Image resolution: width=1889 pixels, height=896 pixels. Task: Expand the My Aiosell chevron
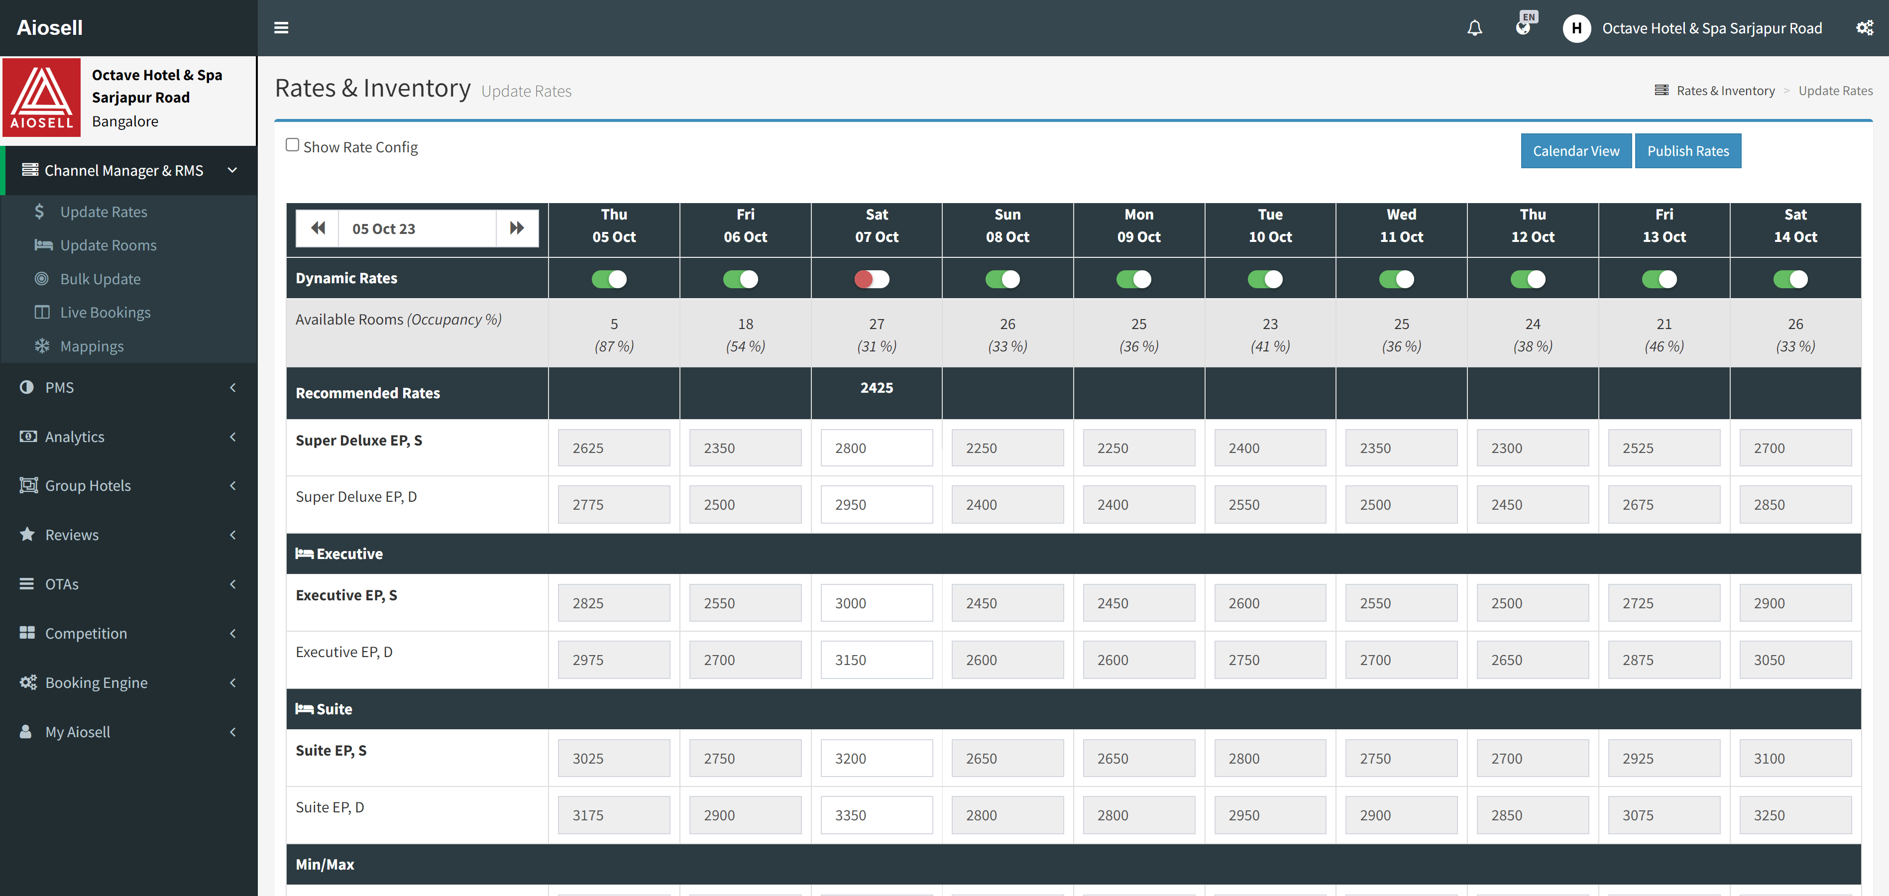pyautogui.click(x=232, y=731)
